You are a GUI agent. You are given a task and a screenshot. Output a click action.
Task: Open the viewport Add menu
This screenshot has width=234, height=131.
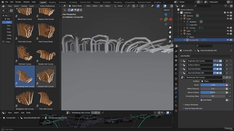pos(101,6)
